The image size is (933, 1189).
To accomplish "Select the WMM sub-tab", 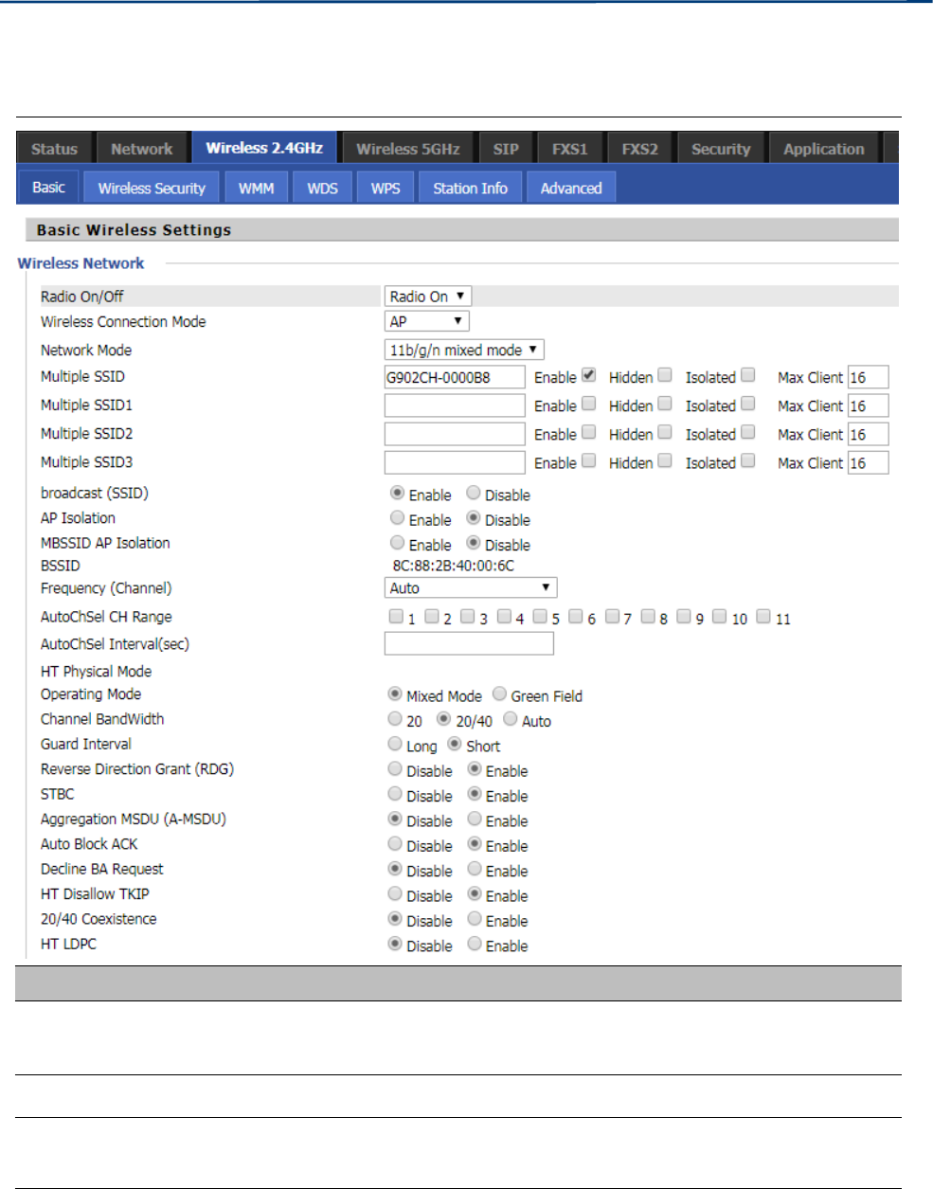I will pos(256,188).
